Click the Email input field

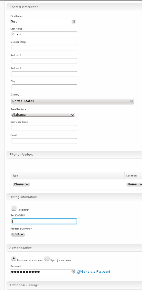pos(44,141)
